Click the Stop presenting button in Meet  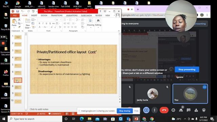point(187,69)
